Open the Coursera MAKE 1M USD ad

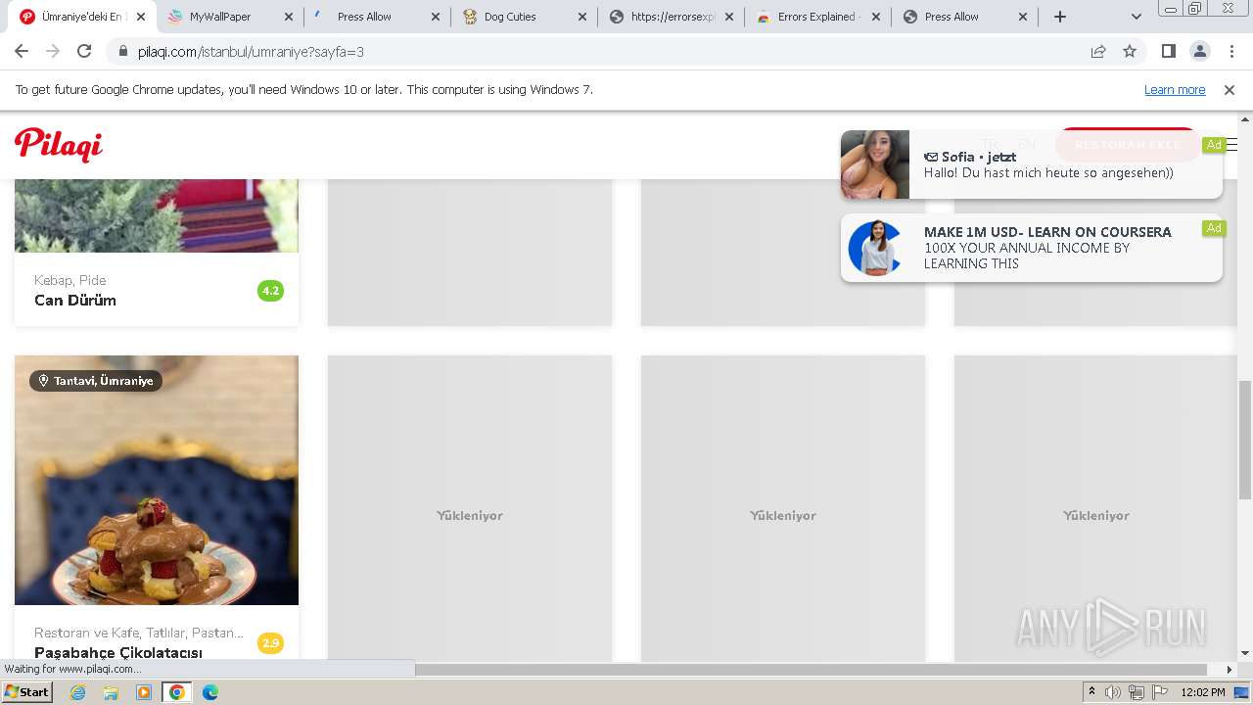point(1032,248)
